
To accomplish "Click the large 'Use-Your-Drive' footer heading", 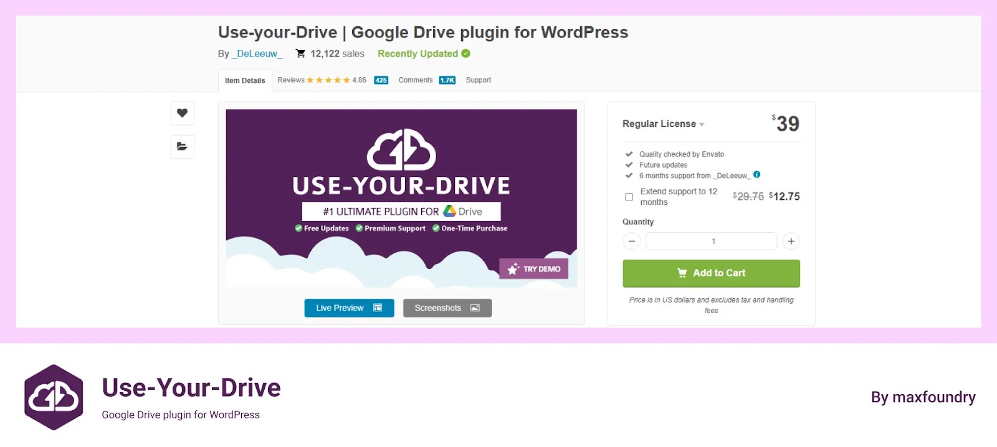I will click(191, 388).
